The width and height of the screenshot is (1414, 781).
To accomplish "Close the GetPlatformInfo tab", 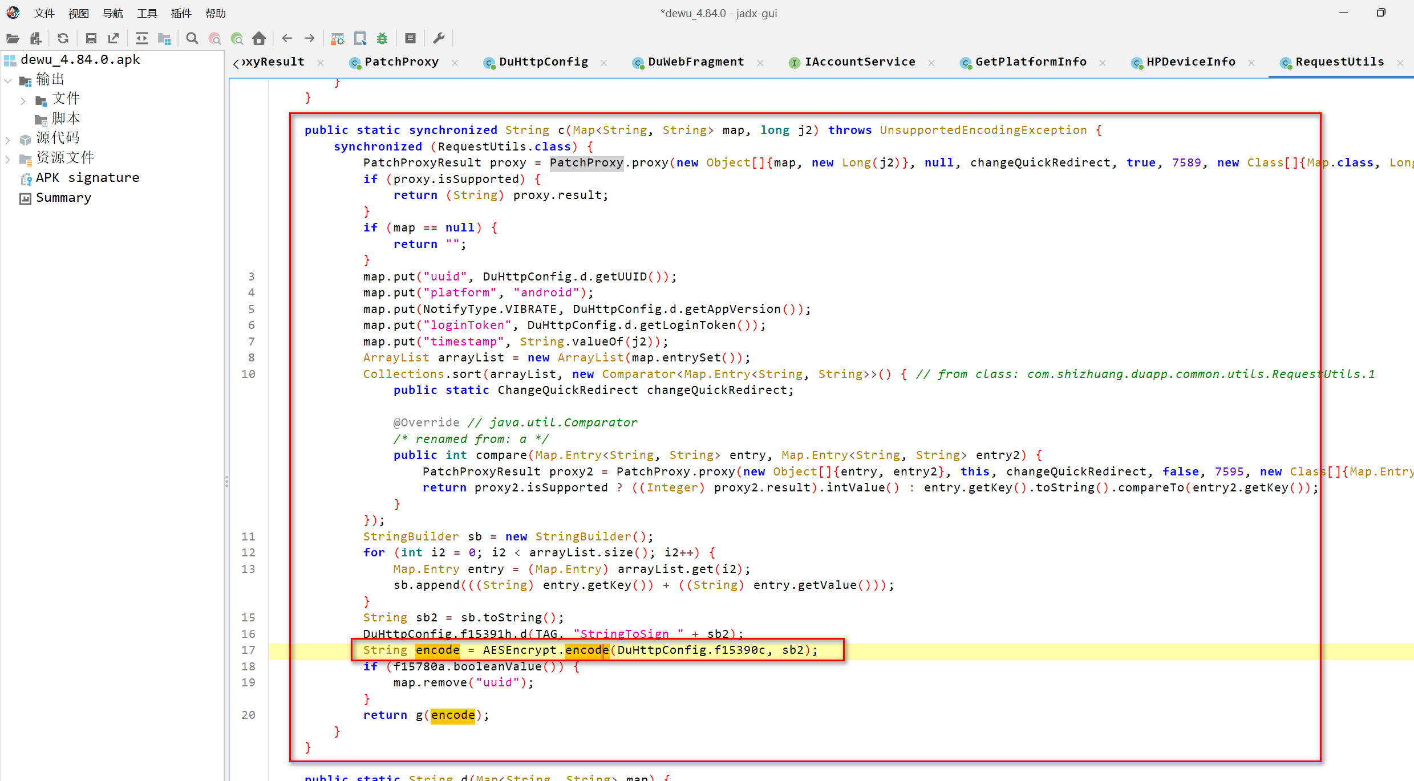I will click(1103, 63).
